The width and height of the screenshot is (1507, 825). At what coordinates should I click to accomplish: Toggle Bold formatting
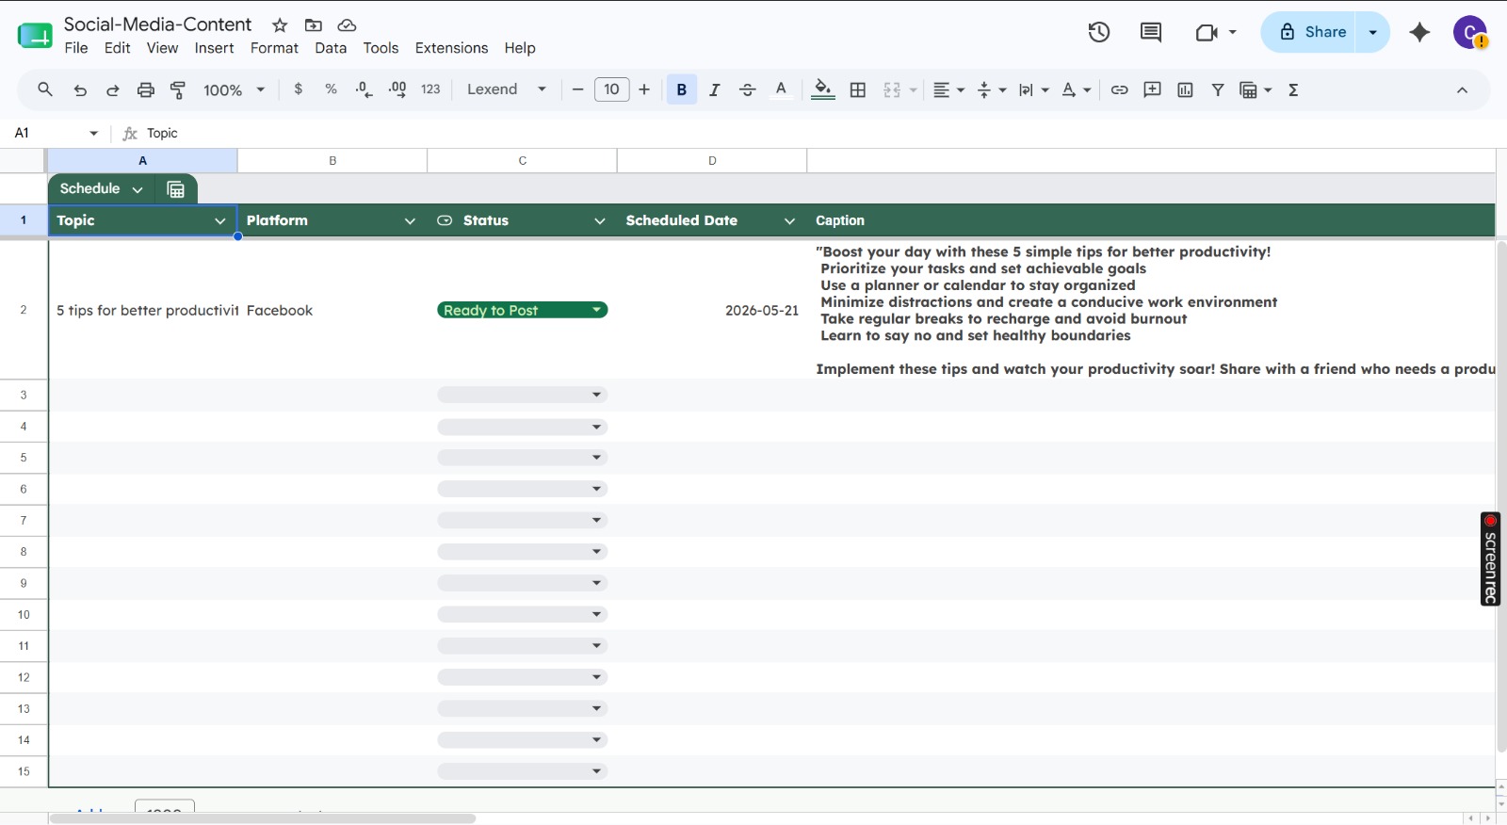point(682,89)
